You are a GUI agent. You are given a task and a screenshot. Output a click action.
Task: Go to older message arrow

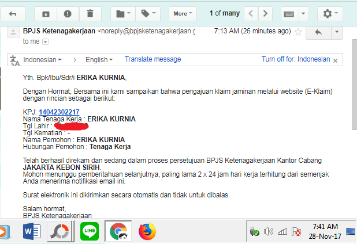click(265, 14)
